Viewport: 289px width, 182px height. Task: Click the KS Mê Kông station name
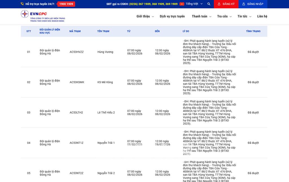(x=105, y=82)
